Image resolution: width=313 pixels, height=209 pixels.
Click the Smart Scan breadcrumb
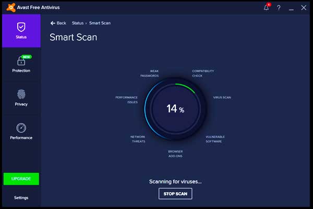[x=100, y=23]
